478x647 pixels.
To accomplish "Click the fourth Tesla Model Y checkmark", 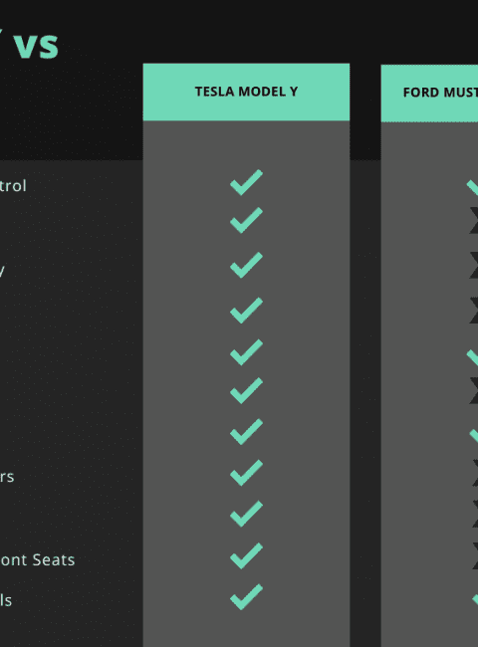I will [246, 310].
